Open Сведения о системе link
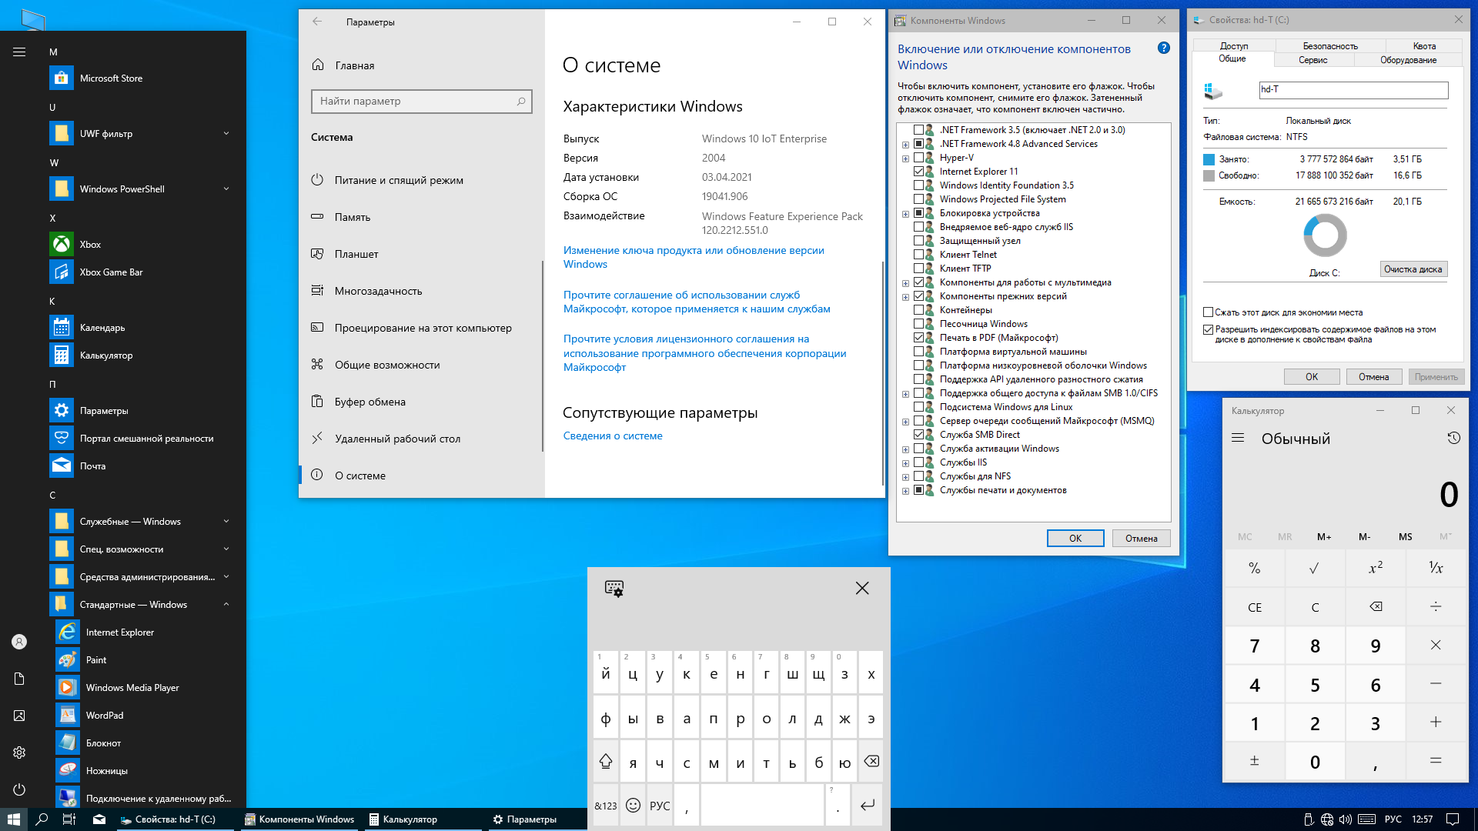The image size is (1478, 831). [613, 436]
